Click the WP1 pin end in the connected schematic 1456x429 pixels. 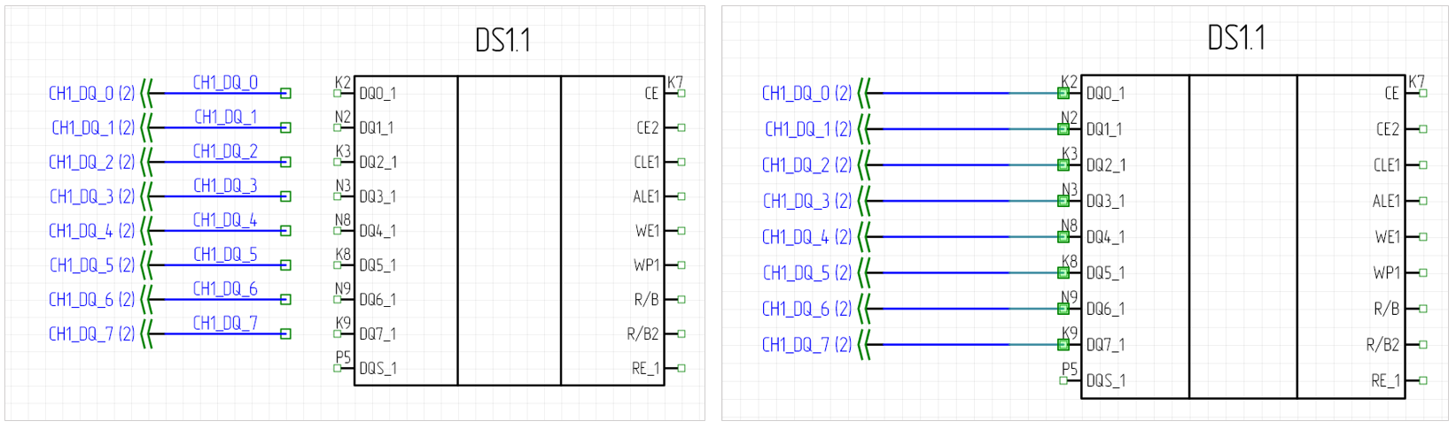1423,272
